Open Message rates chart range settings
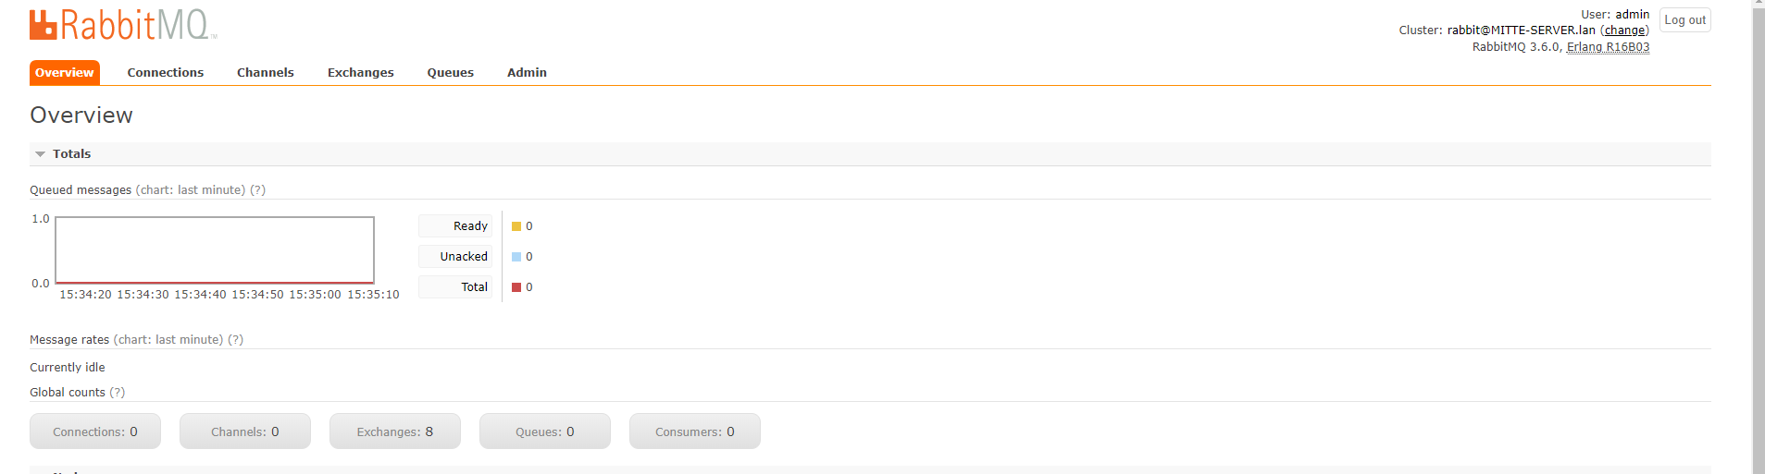The width and height of the screenshot is (1765, 474). tap(168, 340)
